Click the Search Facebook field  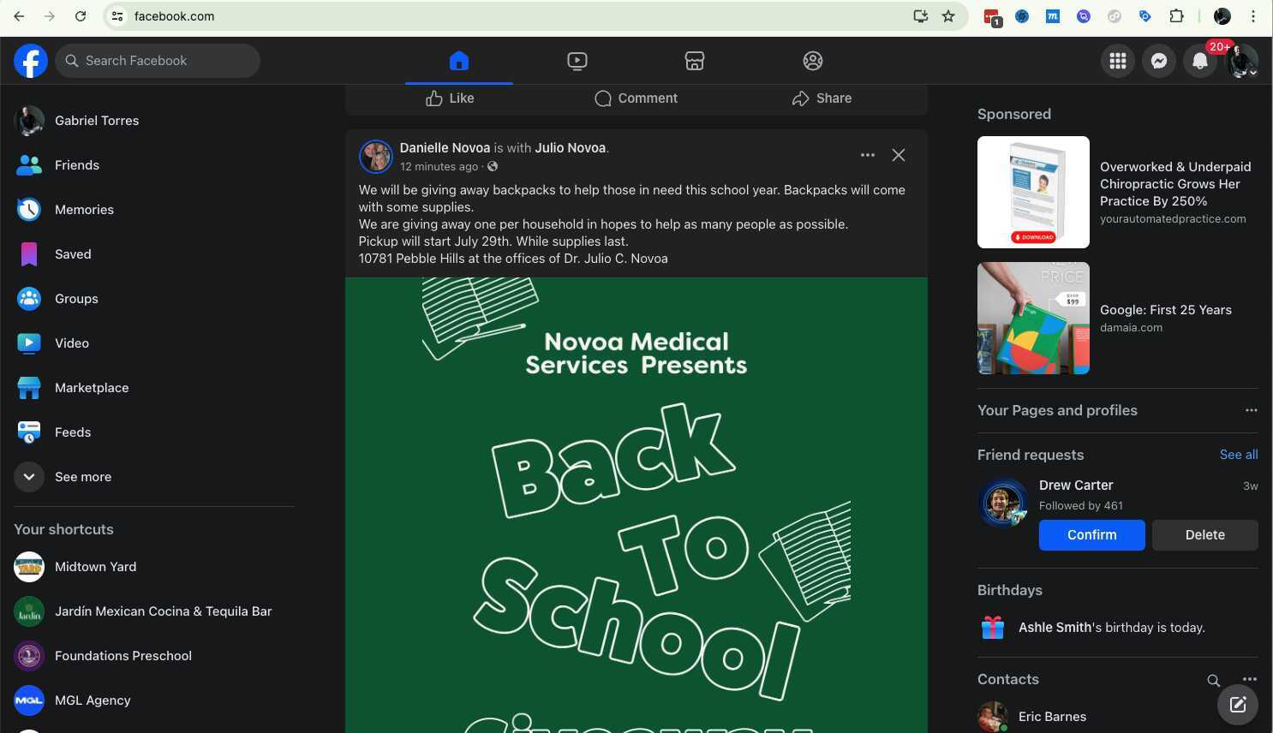click(158, 61)
